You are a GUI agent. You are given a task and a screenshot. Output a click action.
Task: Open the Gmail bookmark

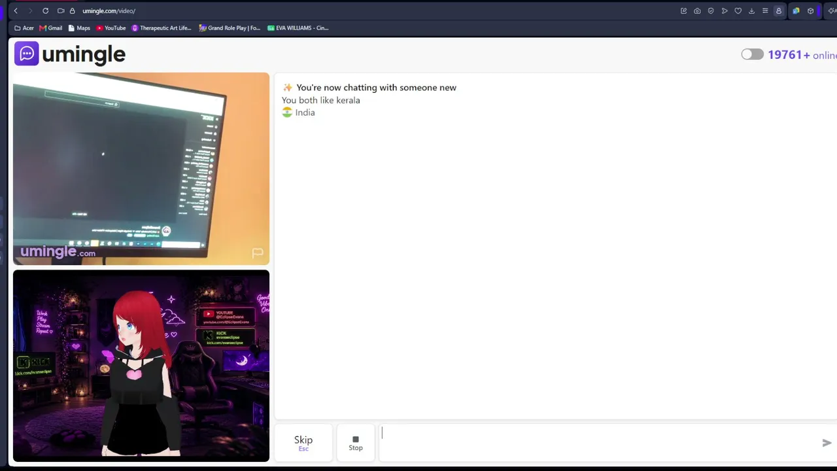coord(50,28)
